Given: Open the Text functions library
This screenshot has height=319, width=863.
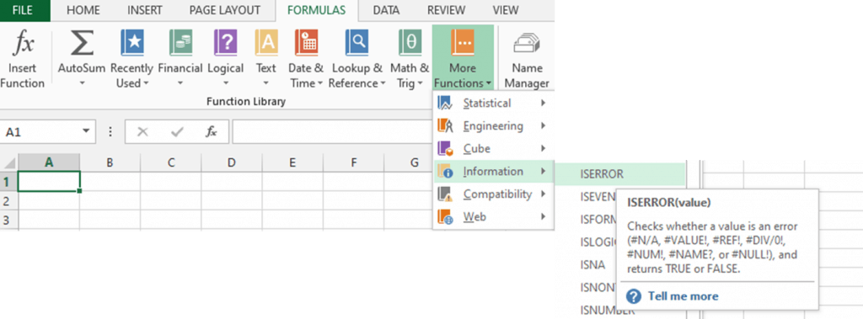Looking at the screenshot, I should coord(265,59).
